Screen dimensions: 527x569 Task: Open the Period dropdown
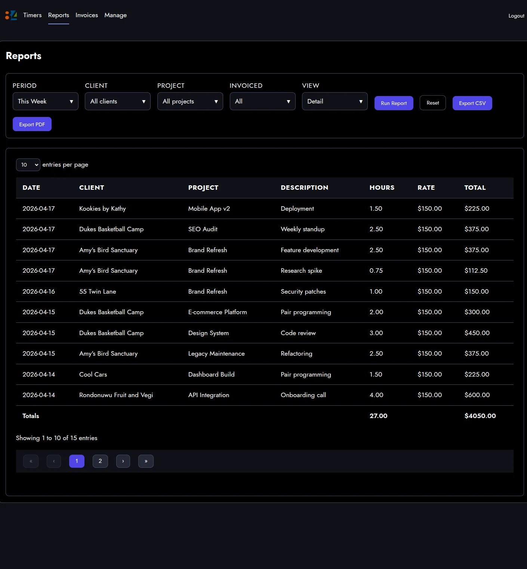coord(46,101)
